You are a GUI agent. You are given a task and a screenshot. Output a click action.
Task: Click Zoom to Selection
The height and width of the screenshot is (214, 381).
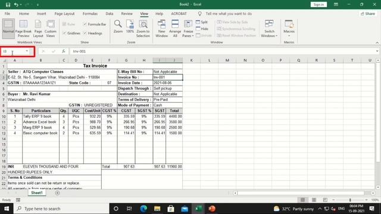click(143, 29)
